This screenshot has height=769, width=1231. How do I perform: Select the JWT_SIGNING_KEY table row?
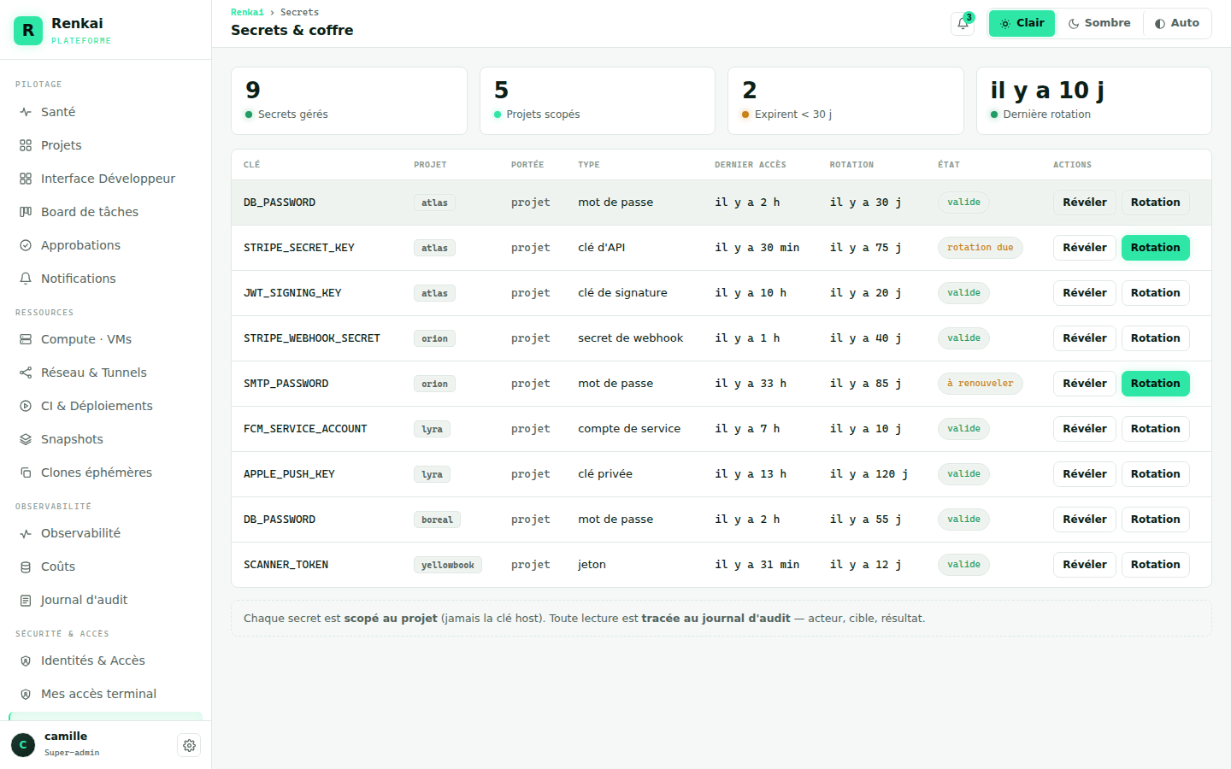click(x=722, y=293)
